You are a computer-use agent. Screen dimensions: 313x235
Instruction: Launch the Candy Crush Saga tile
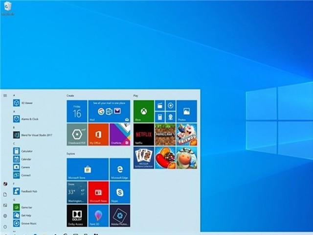click(165, 158)
